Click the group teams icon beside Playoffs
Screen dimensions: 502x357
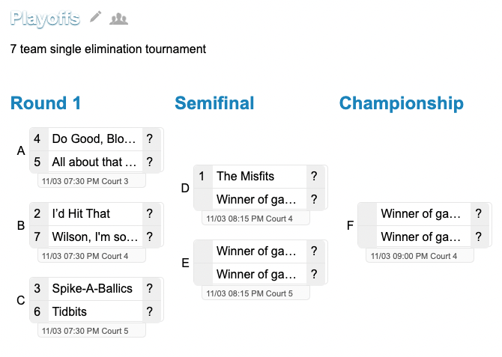[x=118, y=18]
